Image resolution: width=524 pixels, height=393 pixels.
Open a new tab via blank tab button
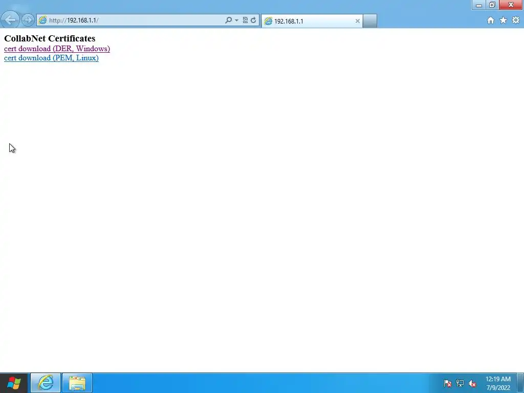370,20
